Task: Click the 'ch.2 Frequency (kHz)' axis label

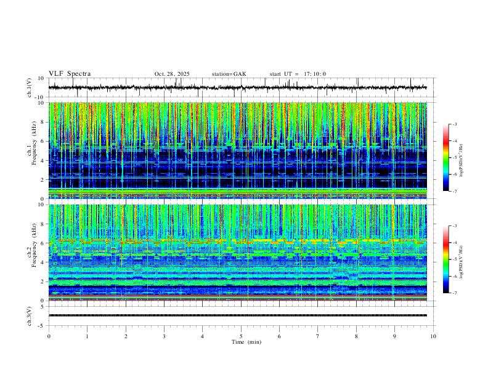Action: coord(32,245)
